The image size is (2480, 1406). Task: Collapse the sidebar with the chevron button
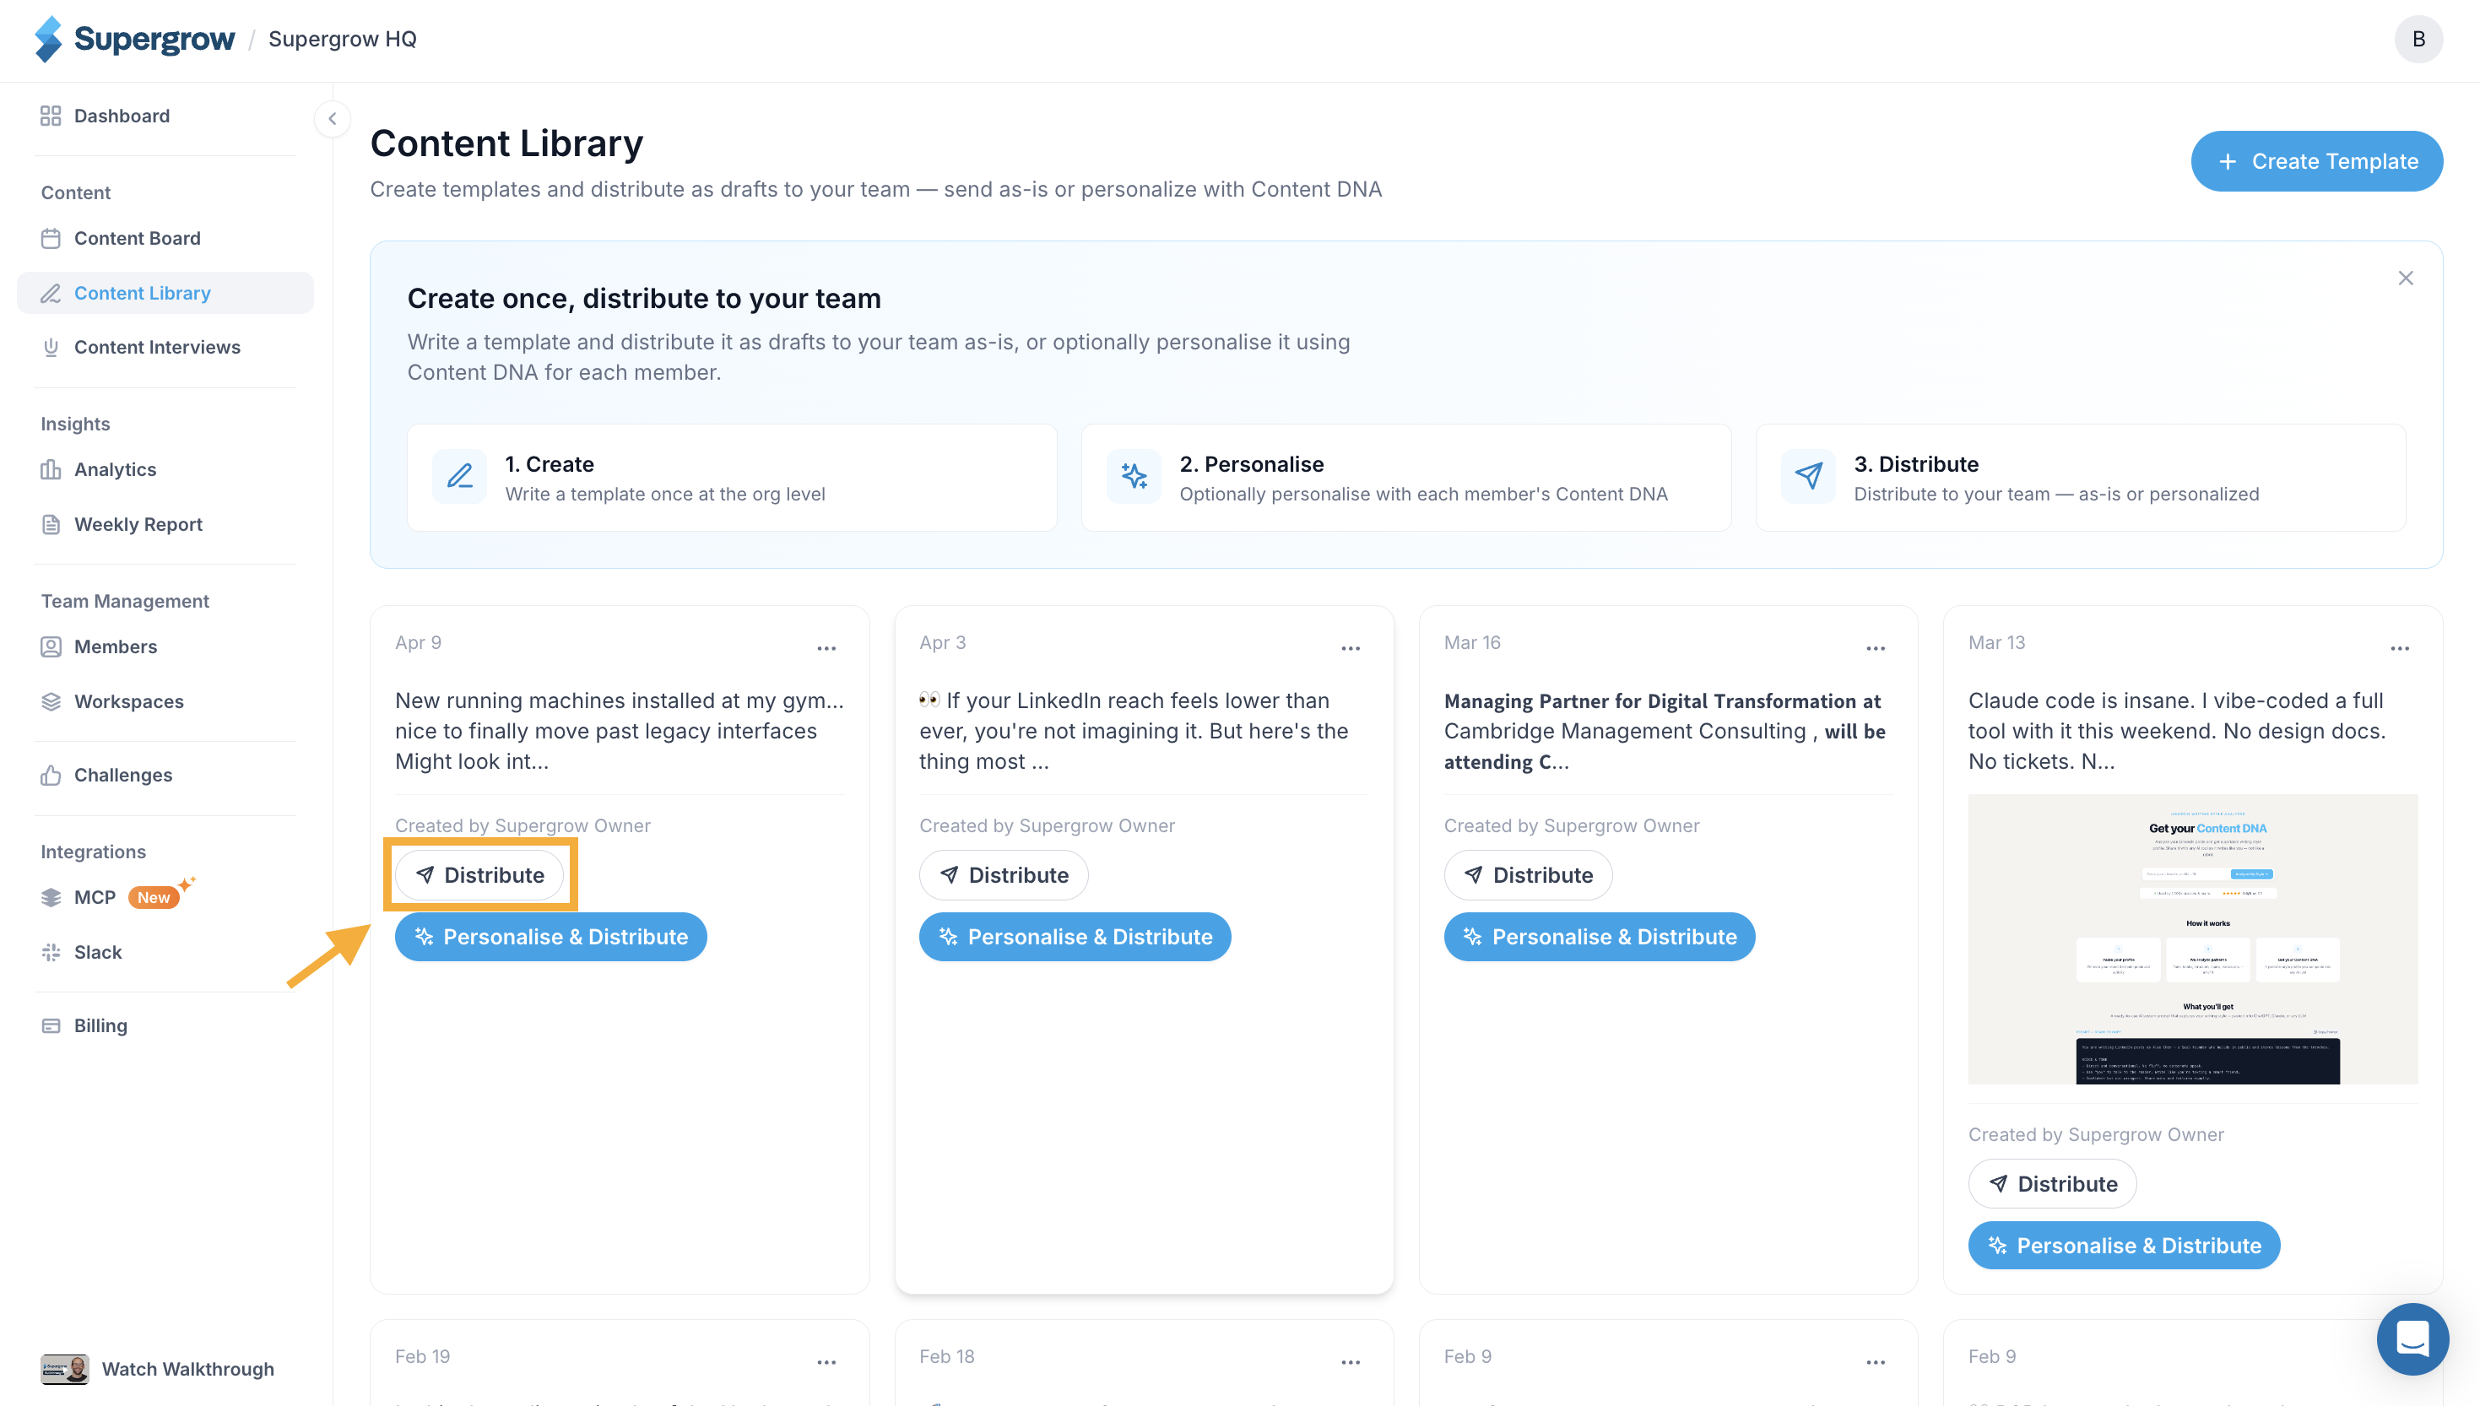[333, 119]
